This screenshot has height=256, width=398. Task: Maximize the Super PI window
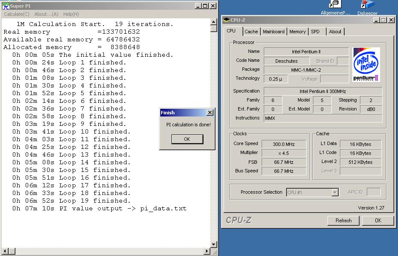tap(205, 6)
